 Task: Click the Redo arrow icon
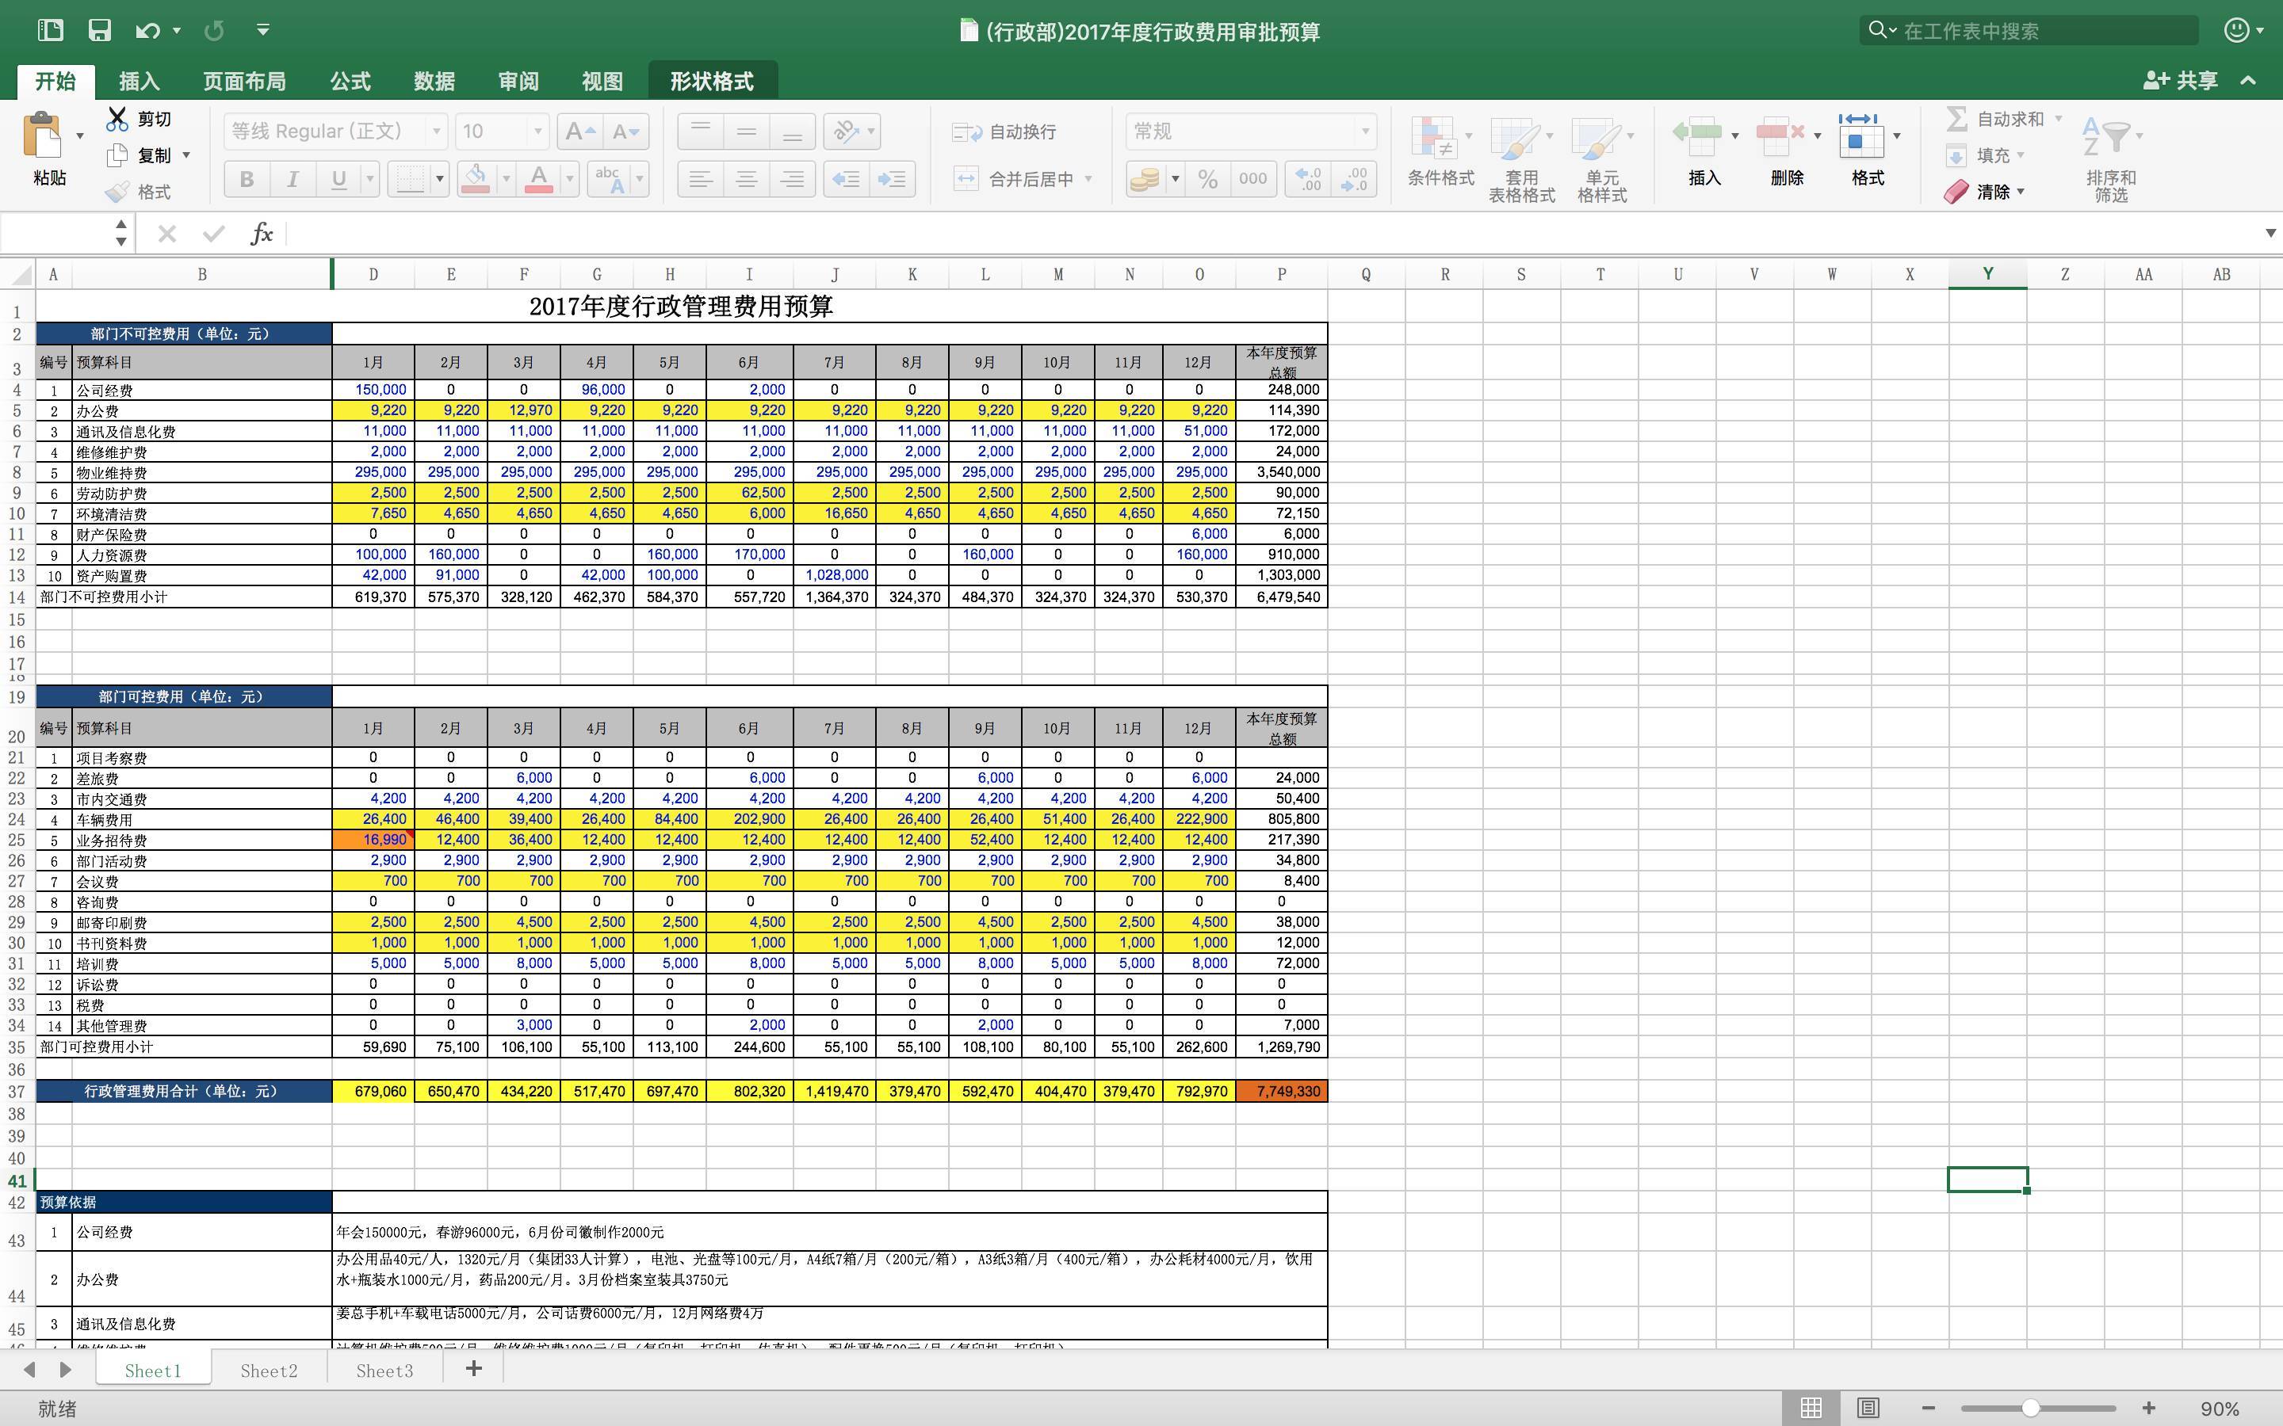click(x=214, y=30)
